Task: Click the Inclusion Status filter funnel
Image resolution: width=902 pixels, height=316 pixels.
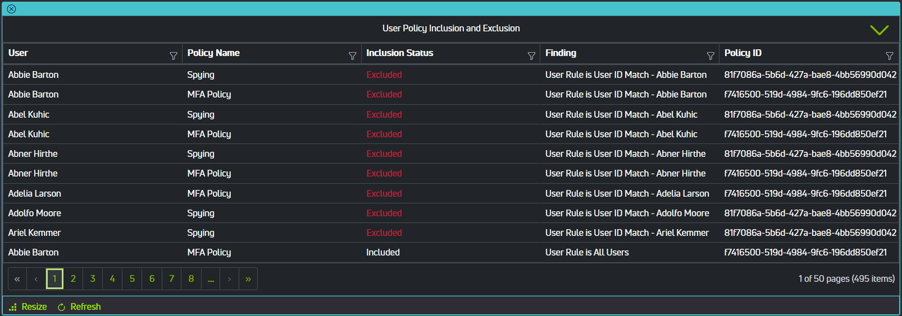Action: 531,56
